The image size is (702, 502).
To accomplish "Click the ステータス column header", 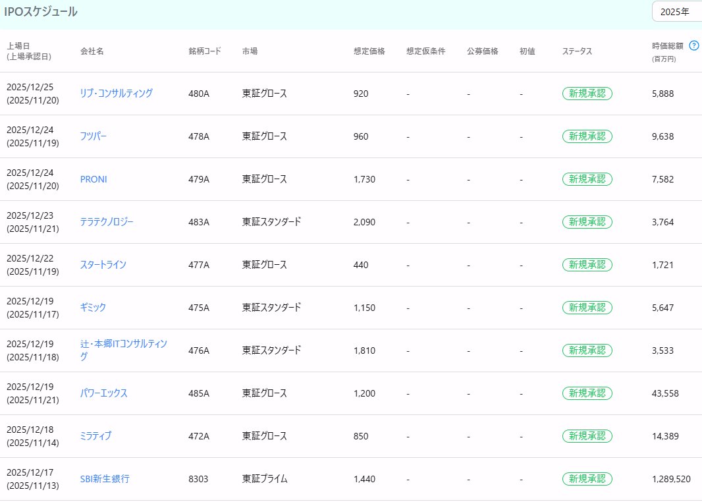I will coord(577,51).
